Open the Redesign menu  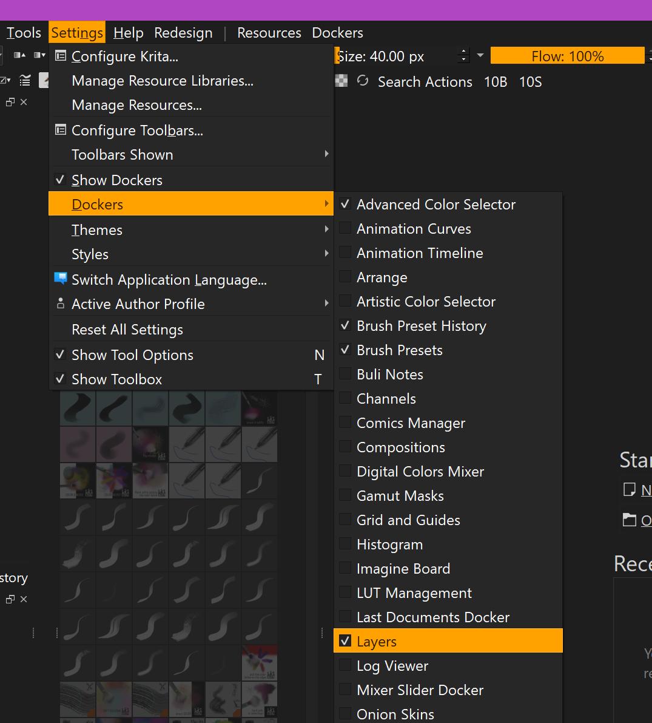click(x=183, y=33)
